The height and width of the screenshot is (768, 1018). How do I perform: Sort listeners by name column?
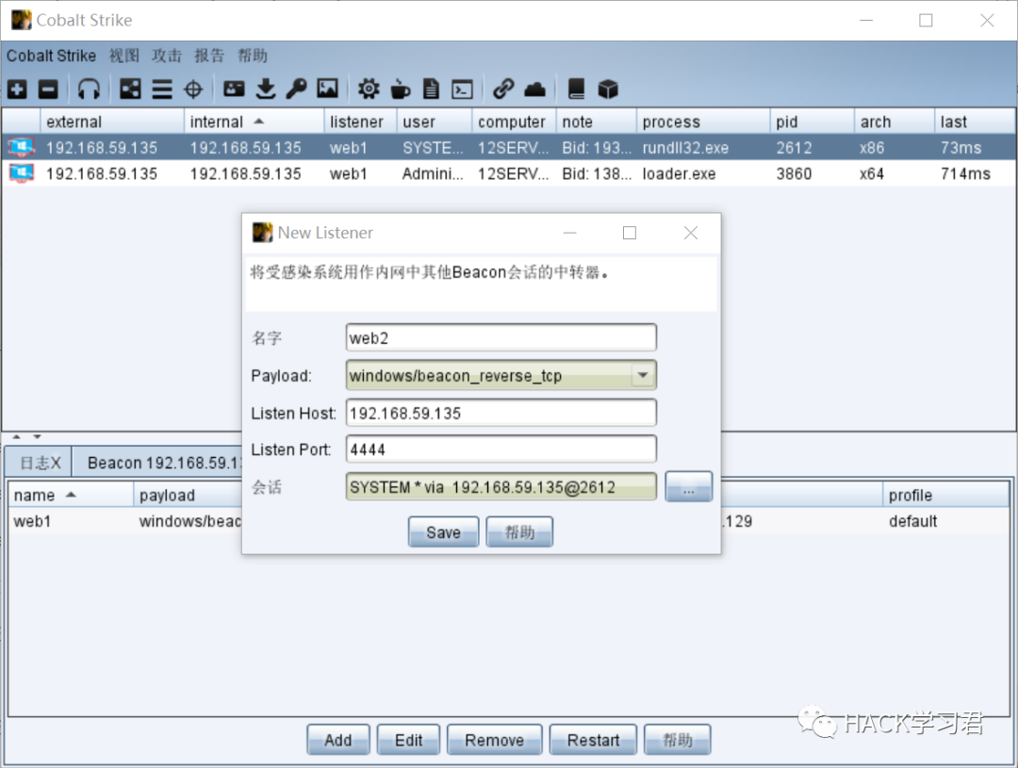pyautogui.click(x=70, y=495)
